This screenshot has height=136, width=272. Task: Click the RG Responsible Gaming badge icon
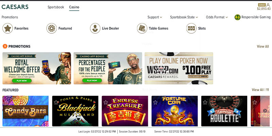tap(237, 17)
